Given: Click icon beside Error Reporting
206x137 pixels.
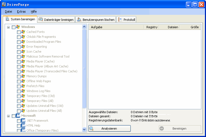Looking at the screenshot, I should tap(23, 47).
